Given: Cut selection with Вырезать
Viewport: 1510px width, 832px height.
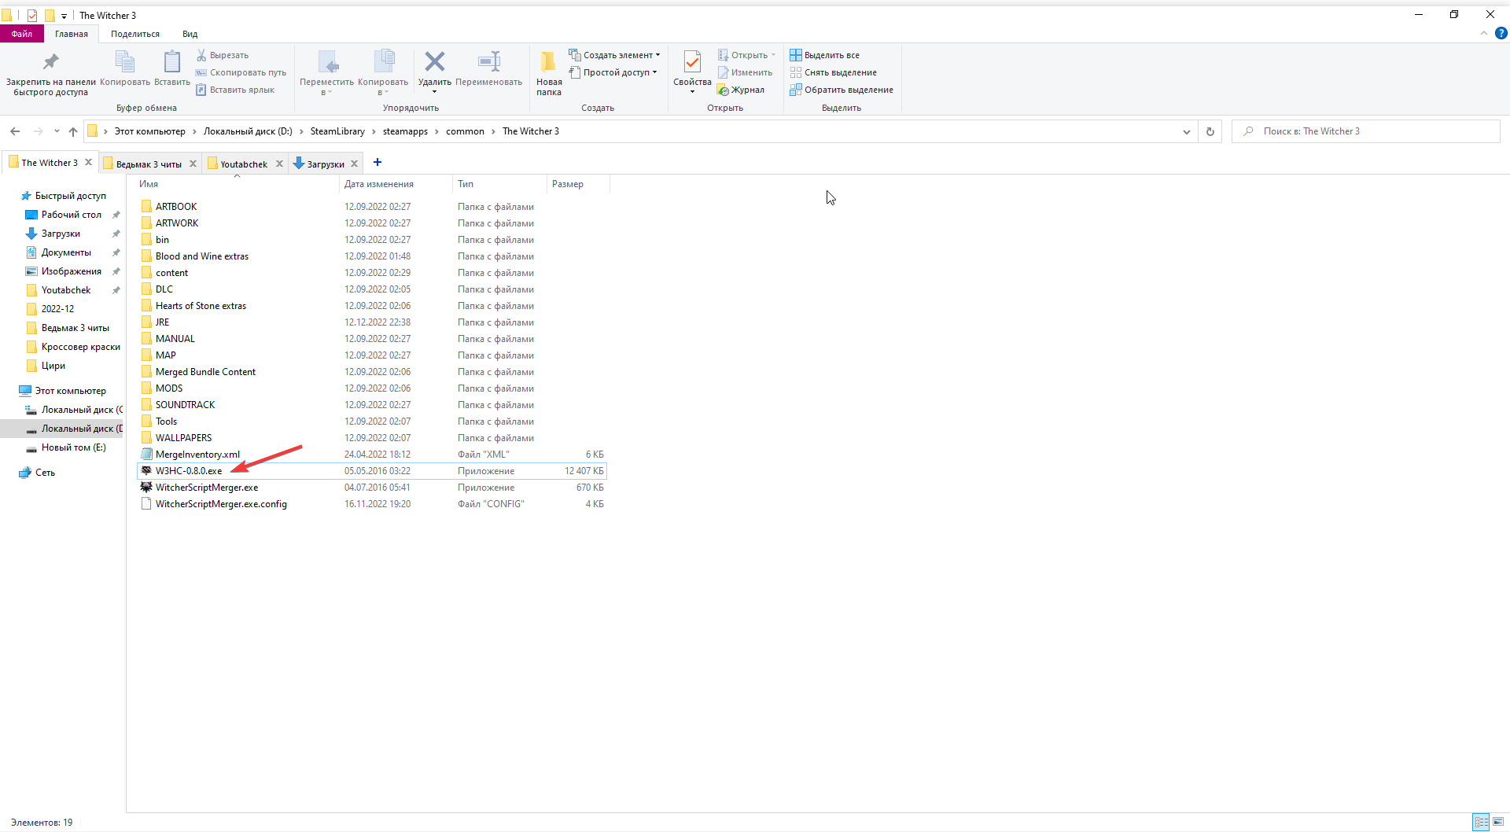Looking at the screenshot, I should (x=223, y=55).
